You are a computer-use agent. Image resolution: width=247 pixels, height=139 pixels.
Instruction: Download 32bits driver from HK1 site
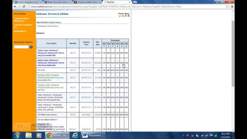pyautogui.click(x=108, y=53)
